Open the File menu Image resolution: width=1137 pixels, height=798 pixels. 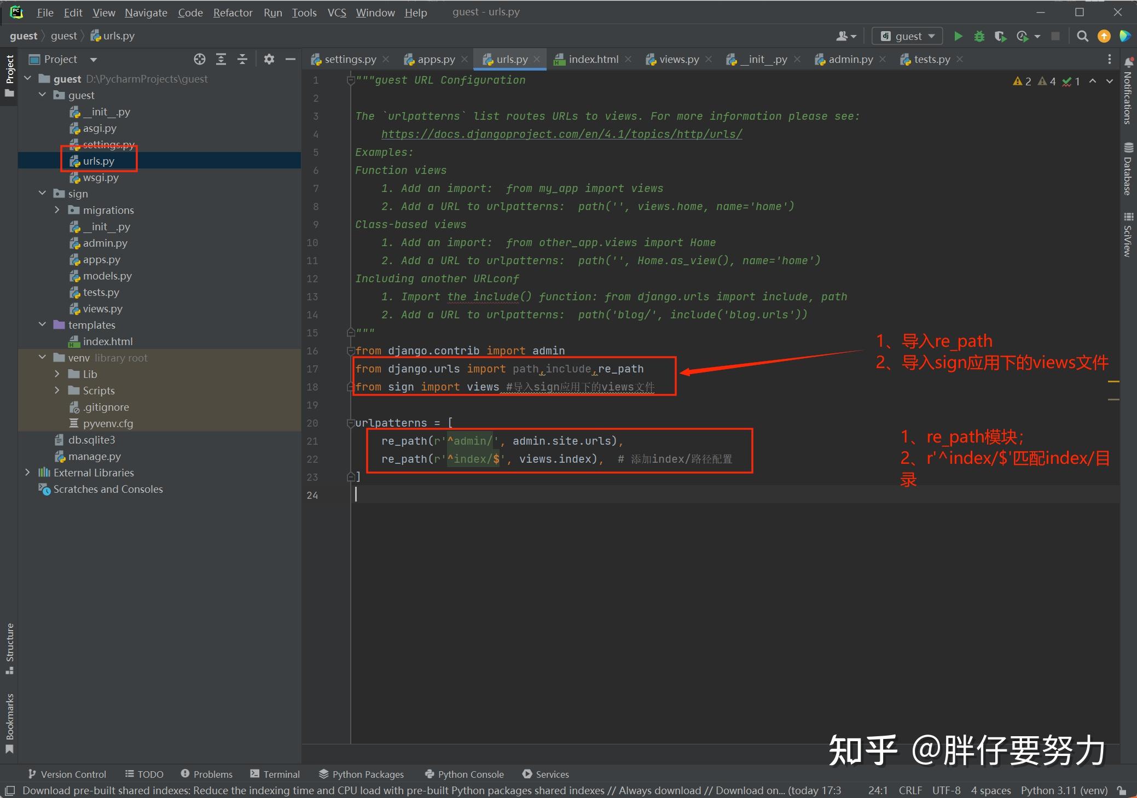45,12
